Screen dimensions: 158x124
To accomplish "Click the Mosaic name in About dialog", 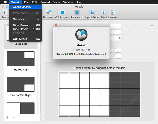I will coord(81,45).
